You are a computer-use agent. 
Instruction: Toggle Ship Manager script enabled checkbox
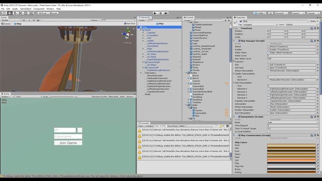239,41
